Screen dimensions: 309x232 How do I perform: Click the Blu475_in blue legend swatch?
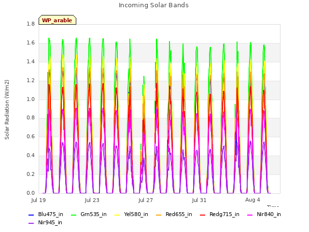pyautogui.click(x=31, y=215)
